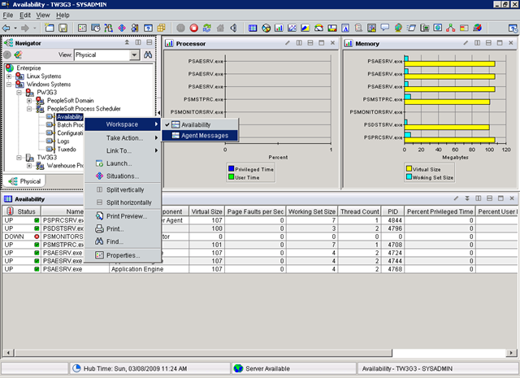Open the Administer Users toolbar icon

tap(135, 28)
